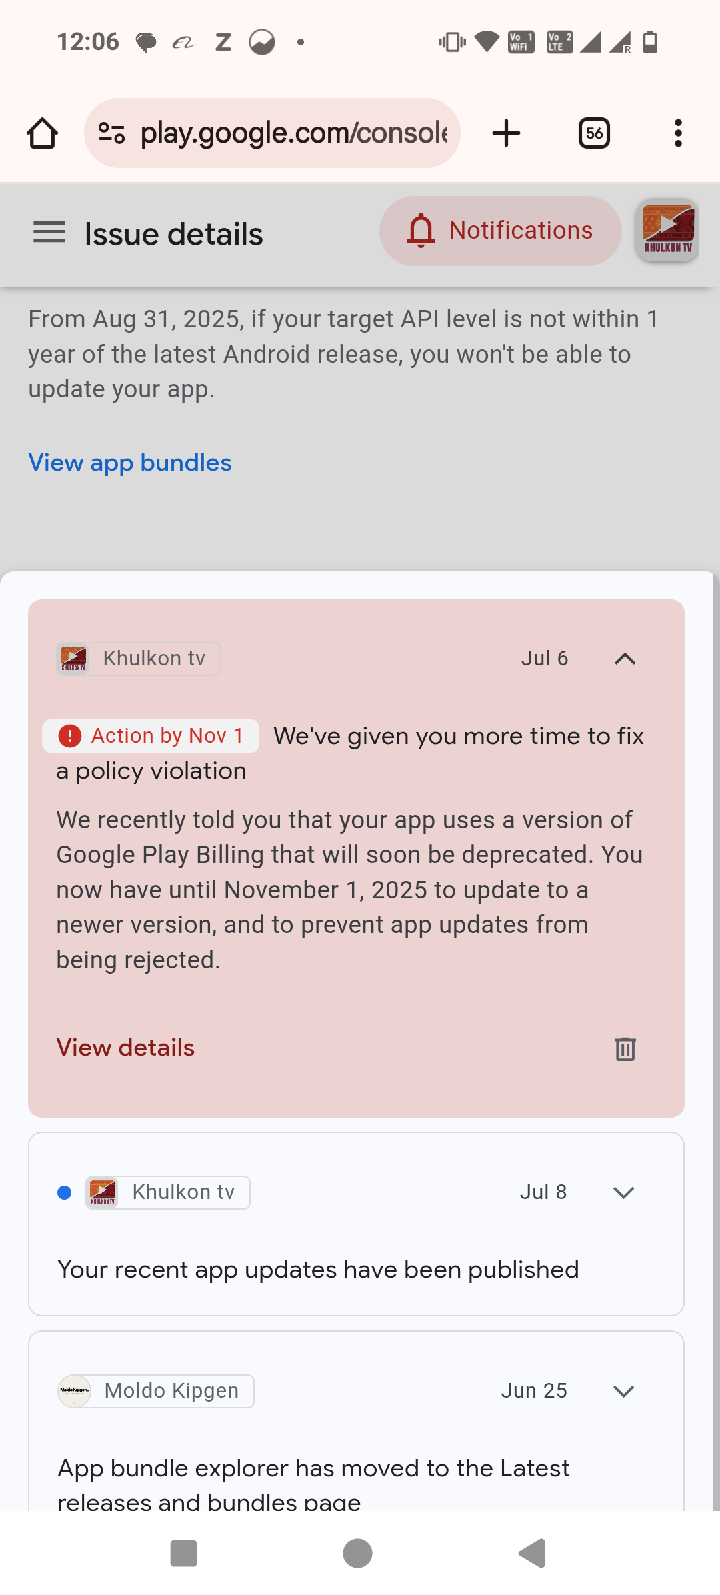Collapse the Jul 6 notification card
Screen dimensions: 720x1595
(625, 659)
